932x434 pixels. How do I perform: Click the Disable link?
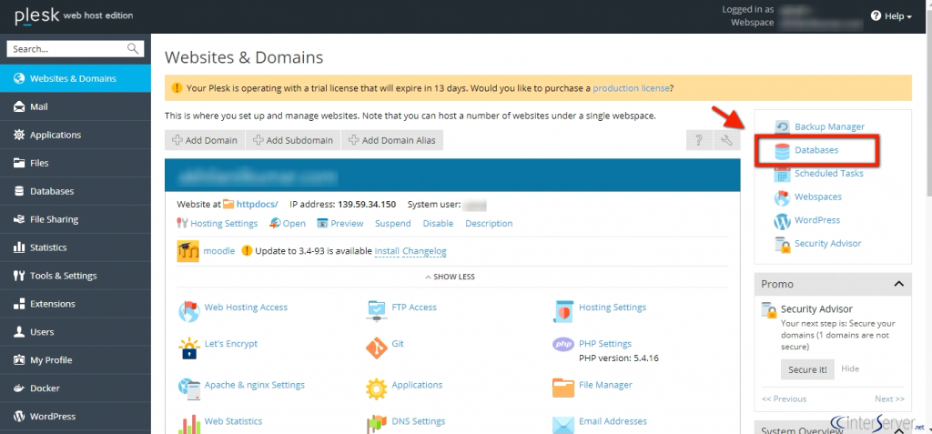(438, 224)
